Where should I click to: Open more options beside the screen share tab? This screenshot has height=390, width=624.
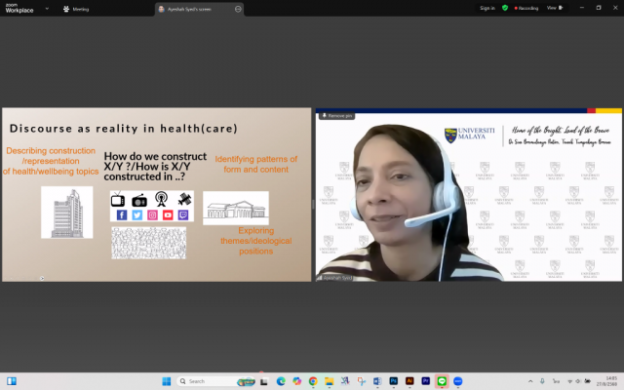click(x=238, y=8)
